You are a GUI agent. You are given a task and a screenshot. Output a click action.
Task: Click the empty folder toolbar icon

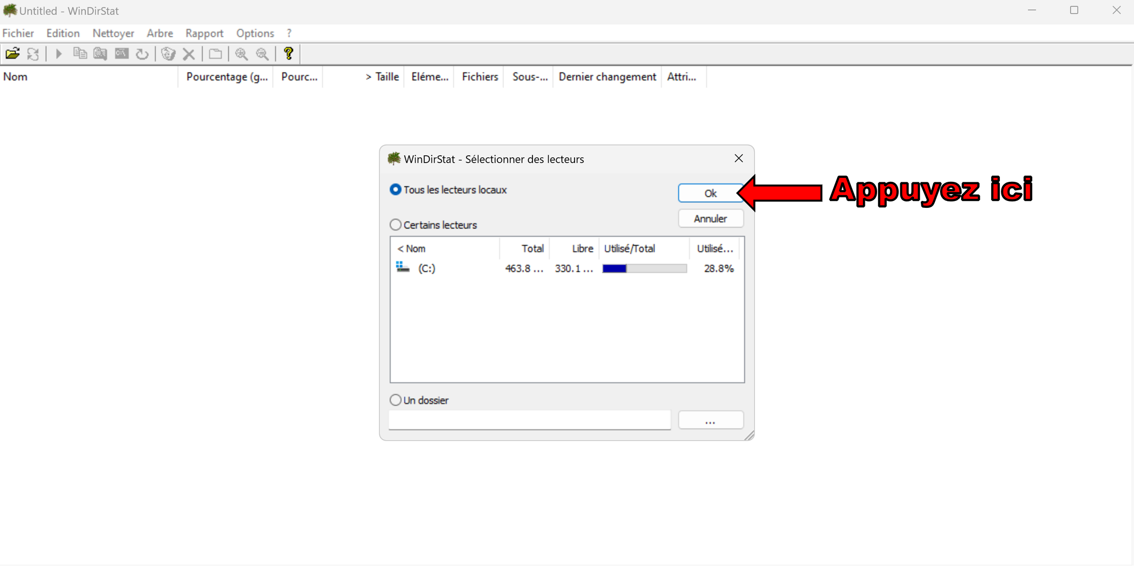pos(215,54)
